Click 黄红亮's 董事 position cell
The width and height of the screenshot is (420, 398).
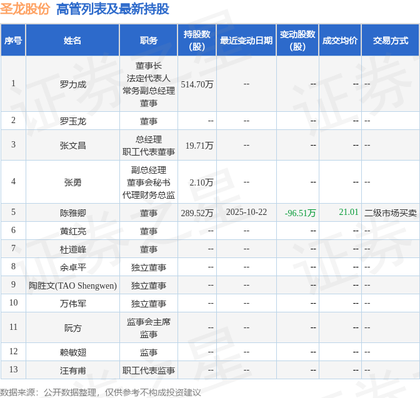(149, 231)
